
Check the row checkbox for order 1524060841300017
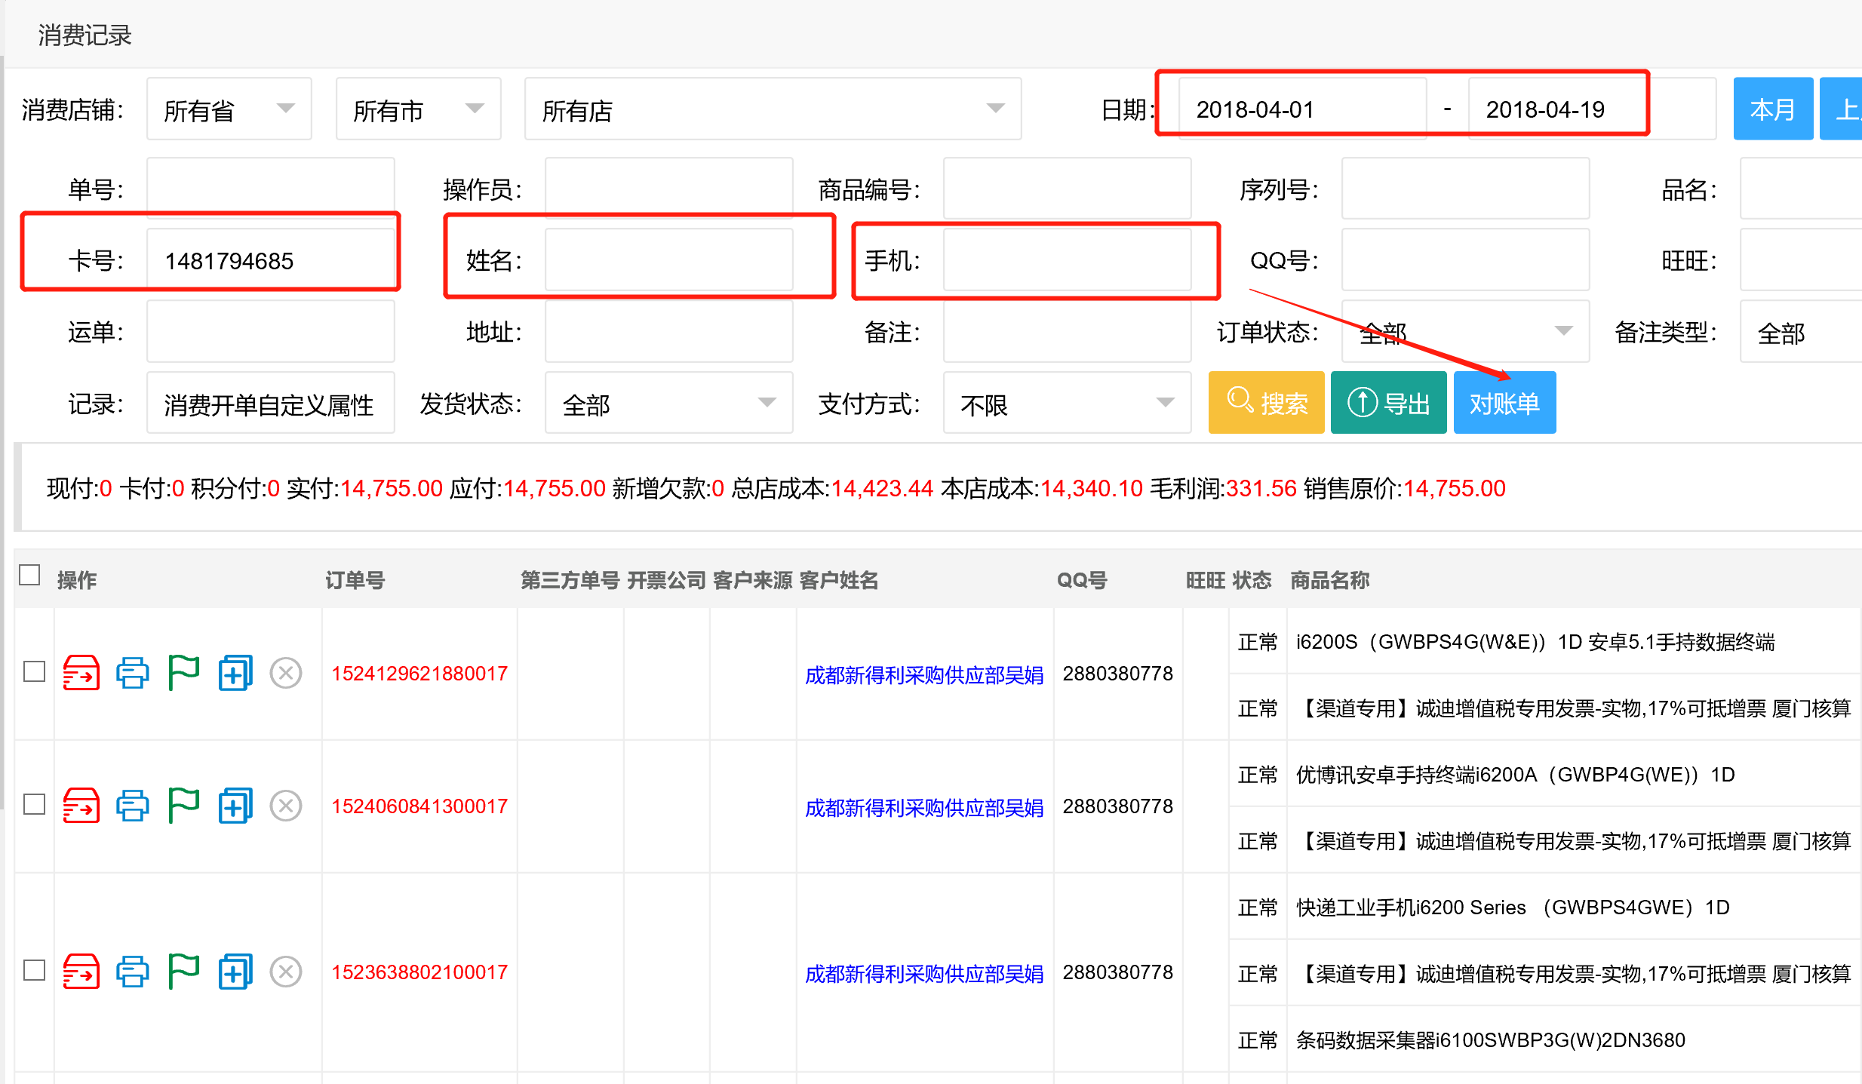(35, 804)
